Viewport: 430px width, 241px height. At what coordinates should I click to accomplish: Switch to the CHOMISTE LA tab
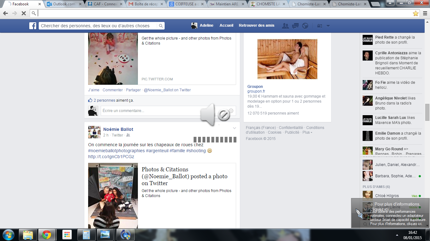click(268, 4)
